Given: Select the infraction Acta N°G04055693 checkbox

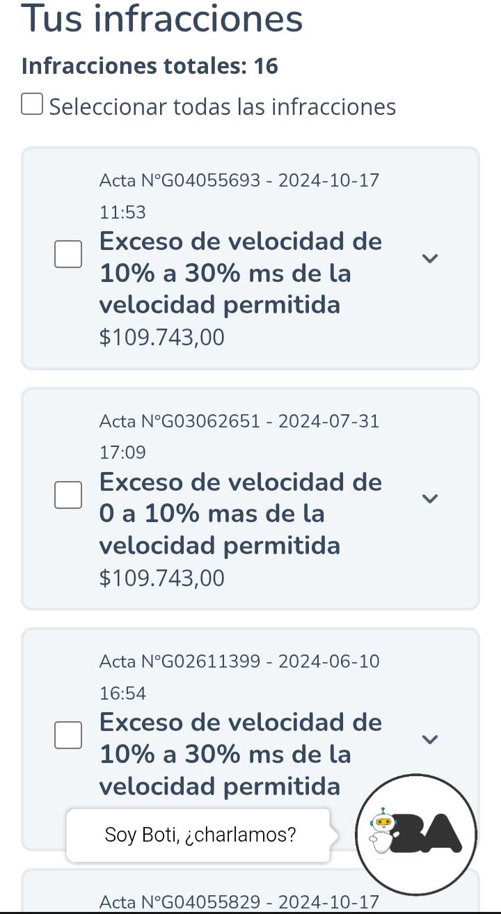Looking at the screenshot, I should (68, 254).
